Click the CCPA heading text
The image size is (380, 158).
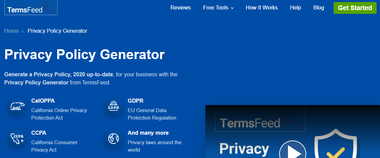(39, 133)
